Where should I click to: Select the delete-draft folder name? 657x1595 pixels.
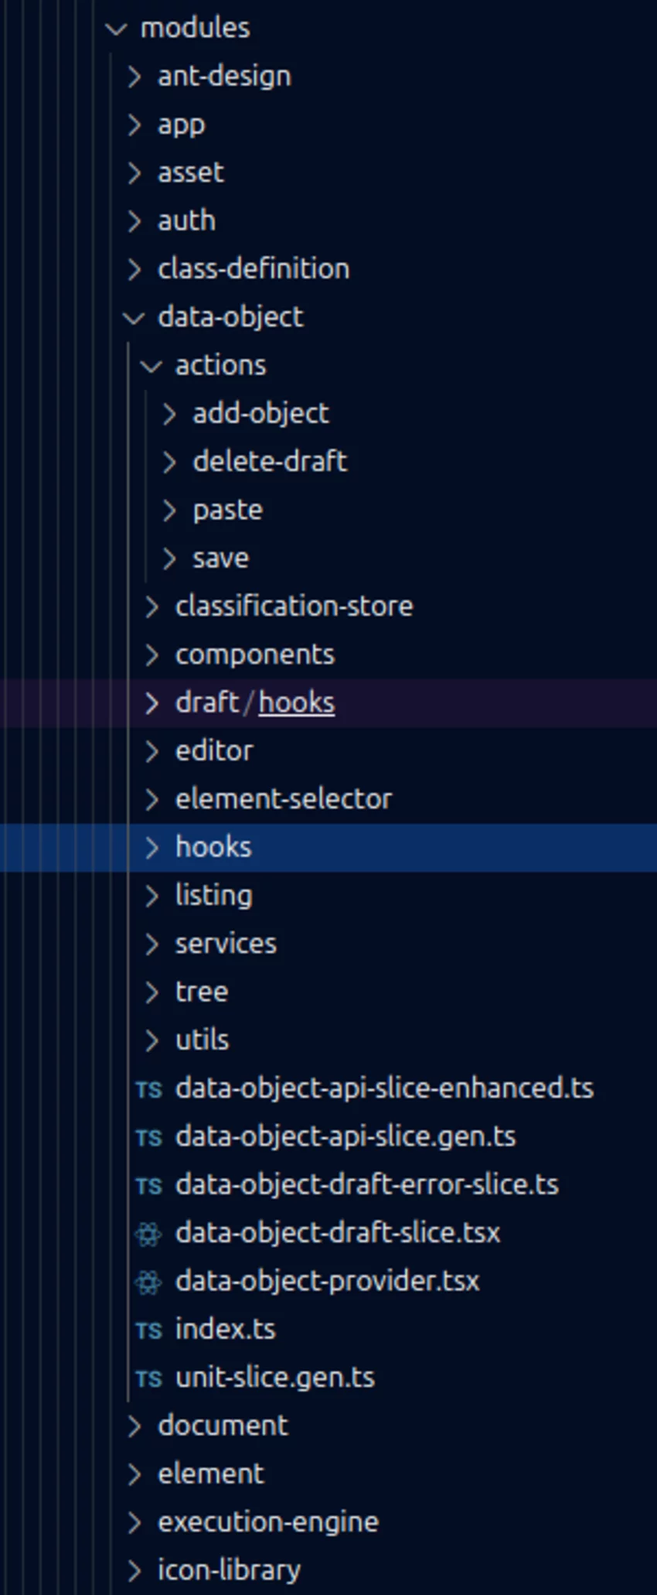271,462
